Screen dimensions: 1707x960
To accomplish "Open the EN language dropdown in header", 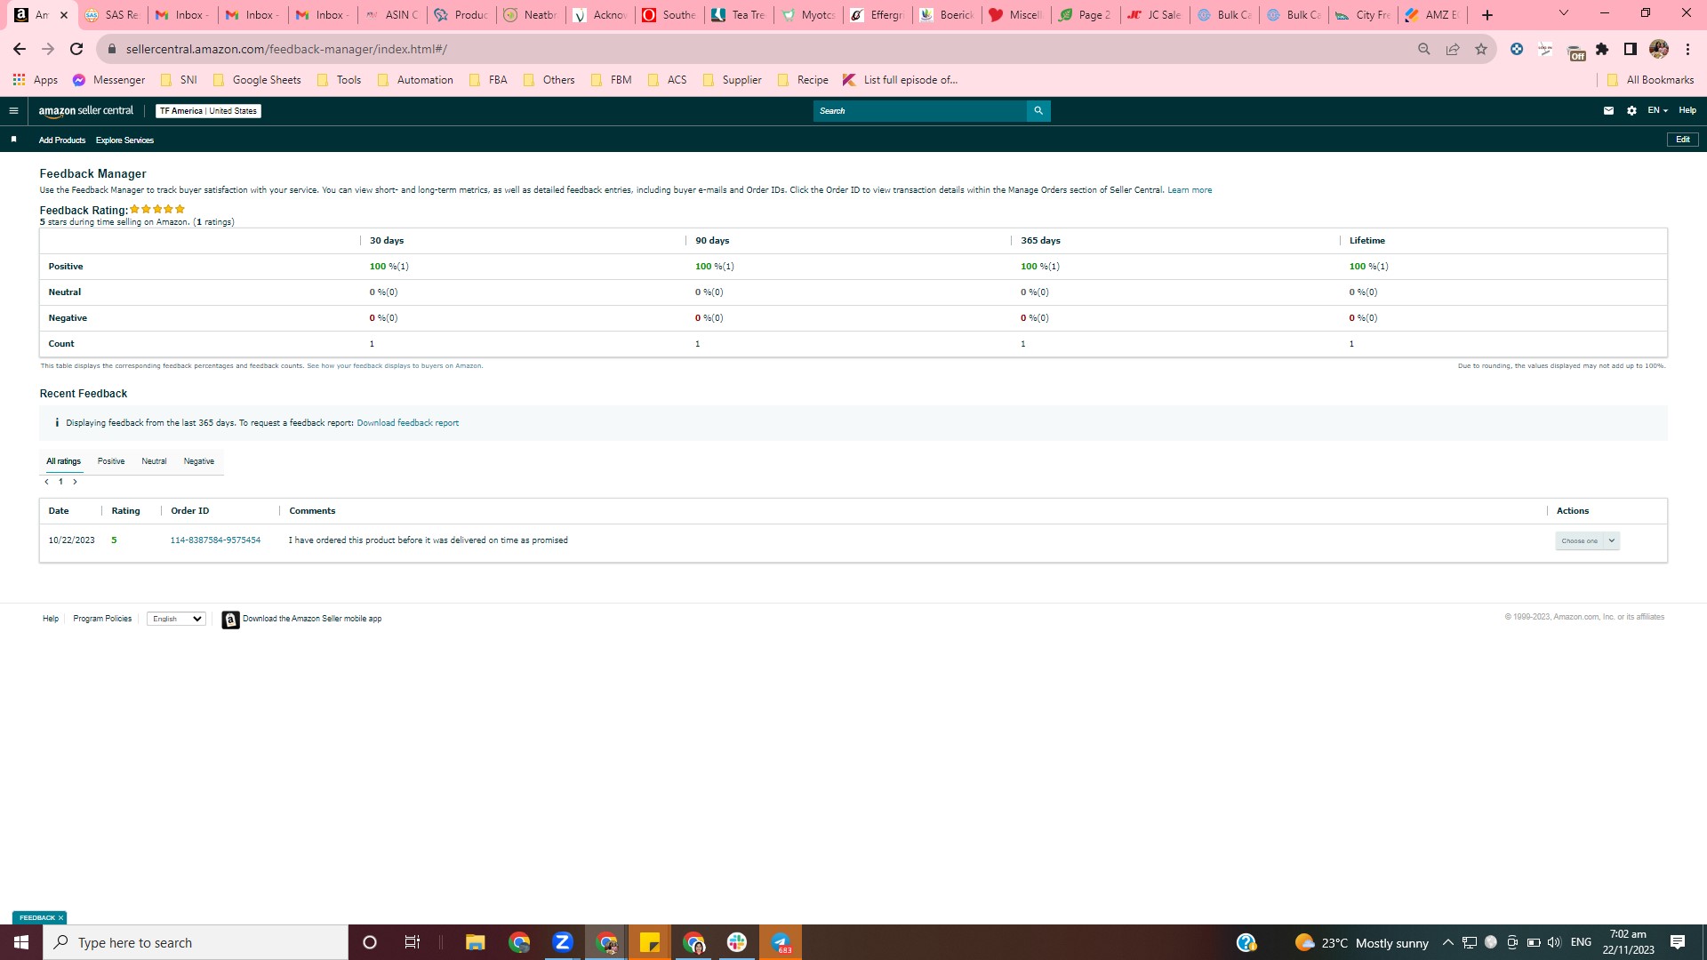I will click(x=1657, y=111).
